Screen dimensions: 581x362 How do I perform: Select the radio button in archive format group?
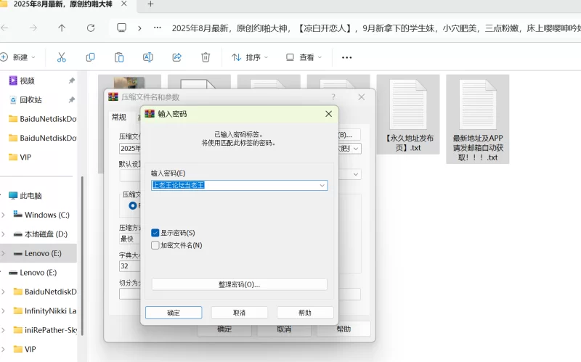point(133,205)
